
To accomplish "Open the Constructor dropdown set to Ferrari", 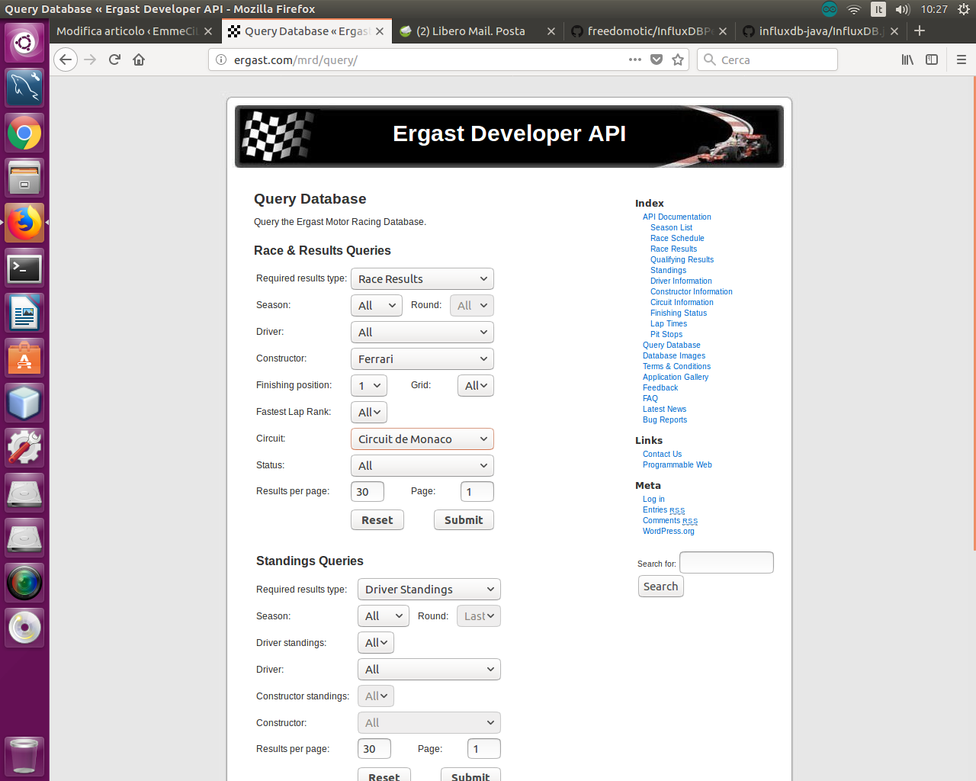I will click(x=422, y=359).
